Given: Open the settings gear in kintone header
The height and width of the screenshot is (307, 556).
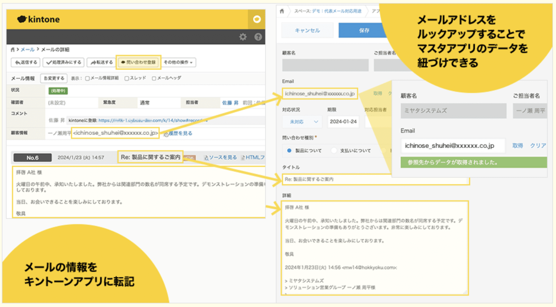Looking at the screenshot, I should coord(243,37).
